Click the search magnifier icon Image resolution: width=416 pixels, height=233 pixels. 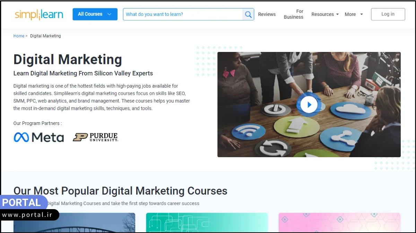pos(248,15)
